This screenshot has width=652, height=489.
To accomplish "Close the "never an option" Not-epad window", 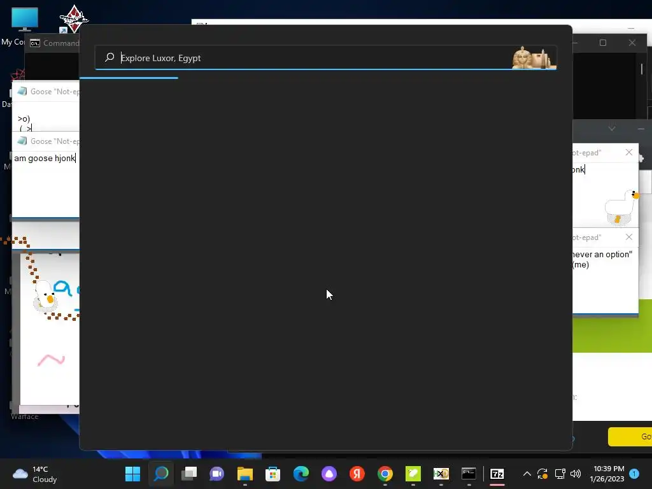I will pyautogui.click(x=628, y=237).
